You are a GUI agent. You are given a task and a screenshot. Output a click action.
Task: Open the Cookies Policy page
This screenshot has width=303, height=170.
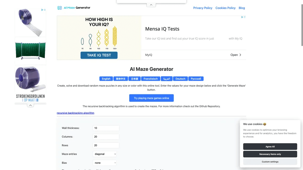(x=225, y=8)
